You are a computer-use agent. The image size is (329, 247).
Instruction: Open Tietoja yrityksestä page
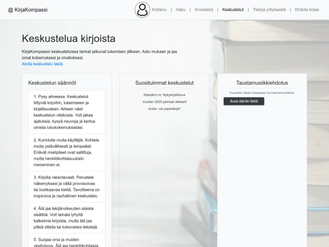[269, 10]
